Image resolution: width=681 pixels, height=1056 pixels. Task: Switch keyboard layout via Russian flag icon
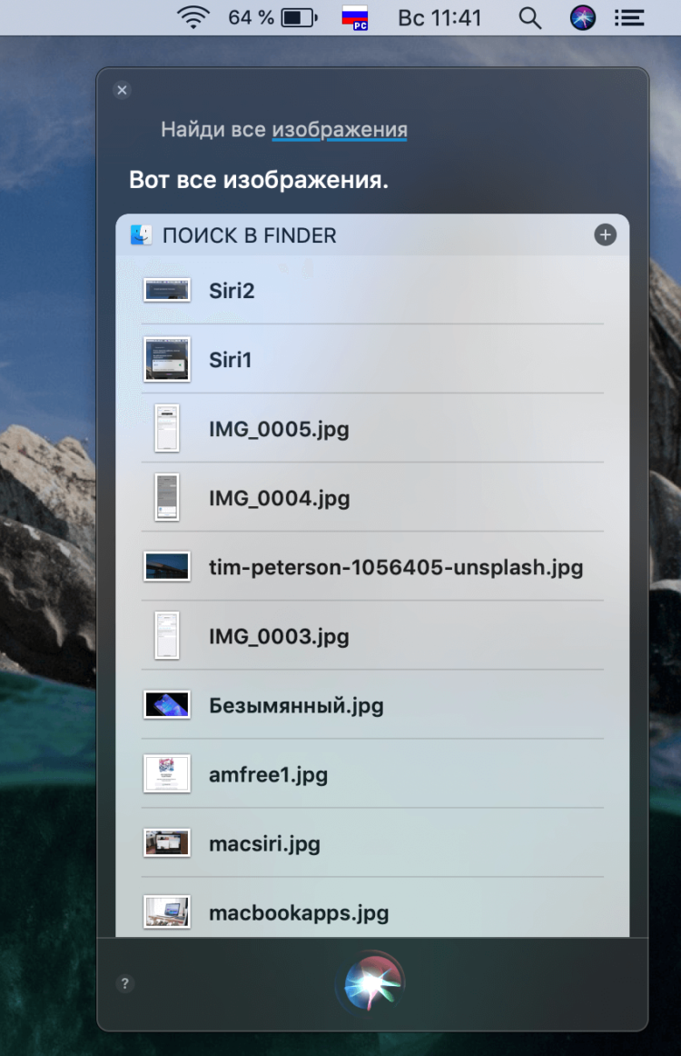pos(355,18)
